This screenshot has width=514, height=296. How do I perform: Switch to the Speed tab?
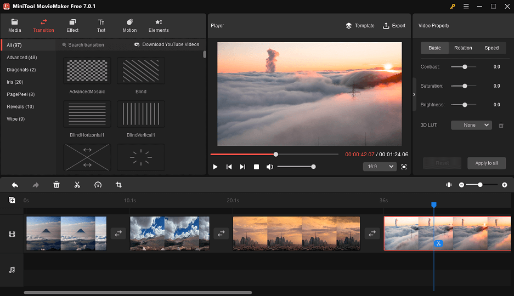pyautogui.click(x=492, y=48)
